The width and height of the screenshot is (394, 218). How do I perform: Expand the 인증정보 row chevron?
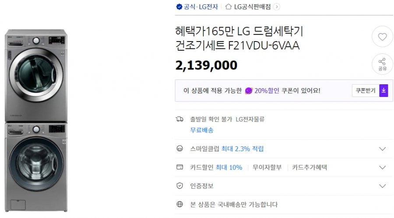point(382,186)
